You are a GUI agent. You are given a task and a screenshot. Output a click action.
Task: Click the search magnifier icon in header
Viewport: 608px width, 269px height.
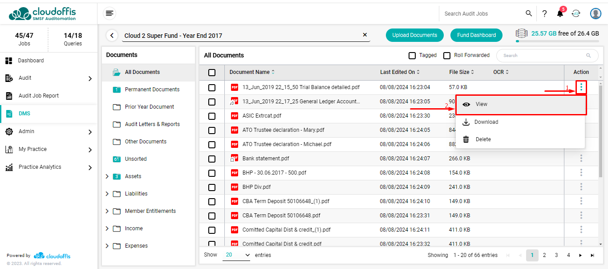(x=529, y=13)
